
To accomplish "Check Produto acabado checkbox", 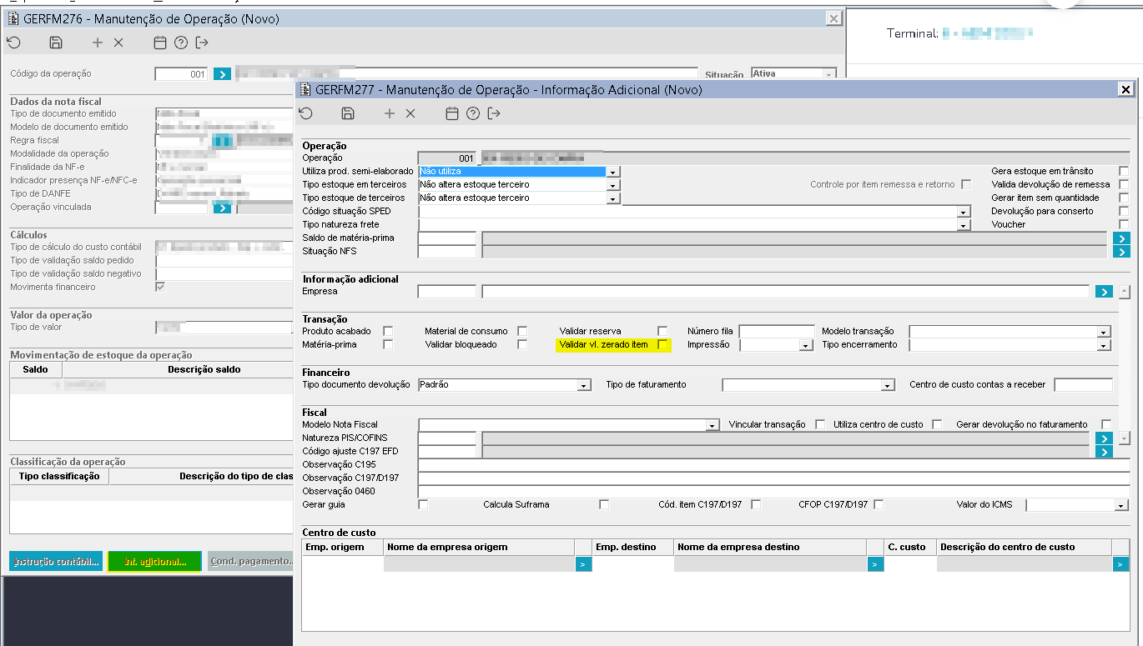I will (x=388, y=331).
